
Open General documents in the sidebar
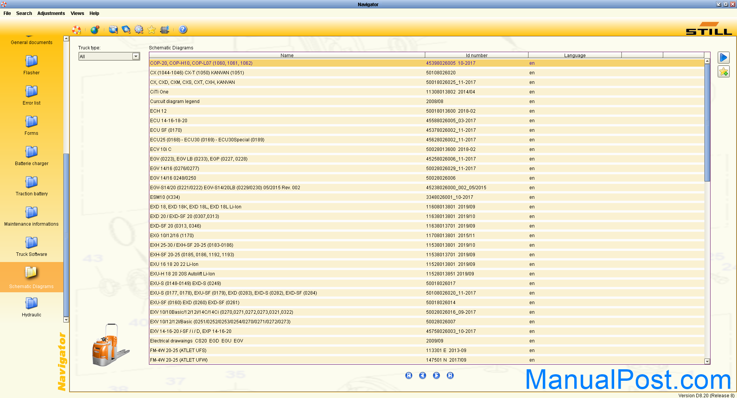tap(31, 43)
